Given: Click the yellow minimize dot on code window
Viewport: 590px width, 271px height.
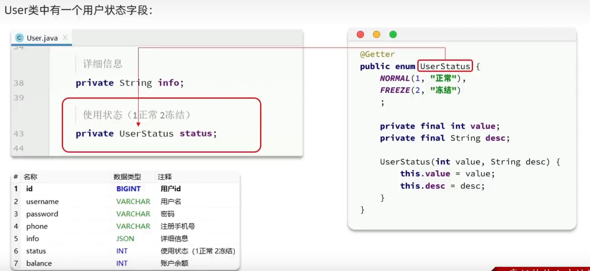Looking at the screenshot, I should pos(377,34).
